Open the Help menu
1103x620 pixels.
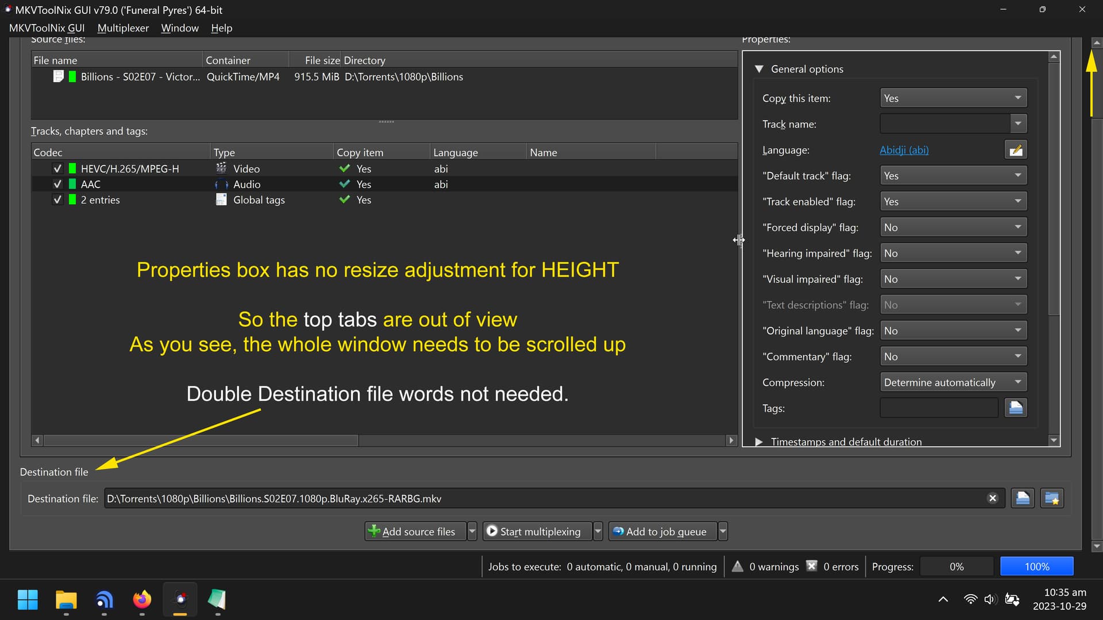222,28
